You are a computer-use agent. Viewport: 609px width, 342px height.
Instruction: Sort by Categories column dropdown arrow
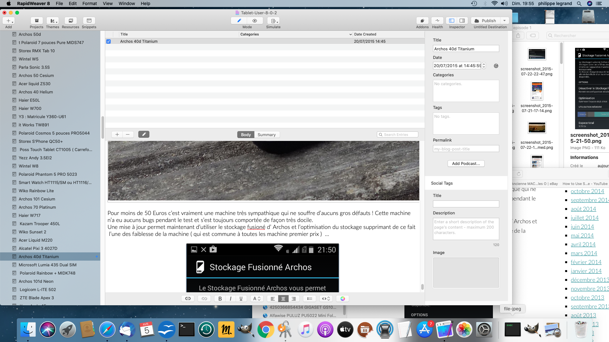click(350, 34)
